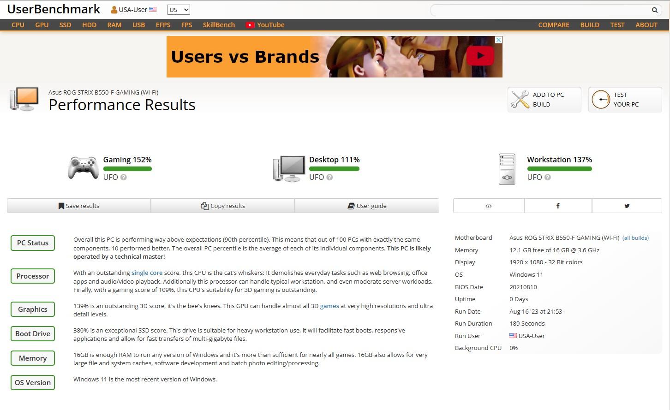Go to the SkillBench section

tap(219, 25)
